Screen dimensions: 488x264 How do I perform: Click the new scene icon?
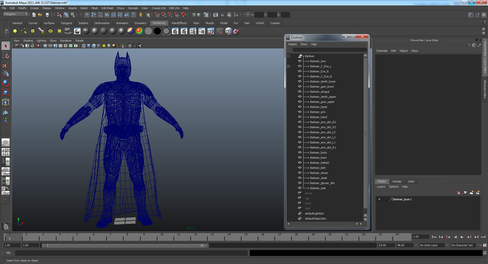point(34,15)
